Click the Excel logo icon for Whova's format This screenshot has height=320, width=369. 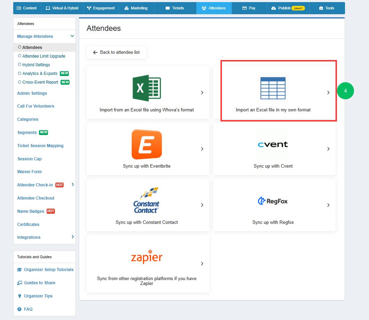147,88
